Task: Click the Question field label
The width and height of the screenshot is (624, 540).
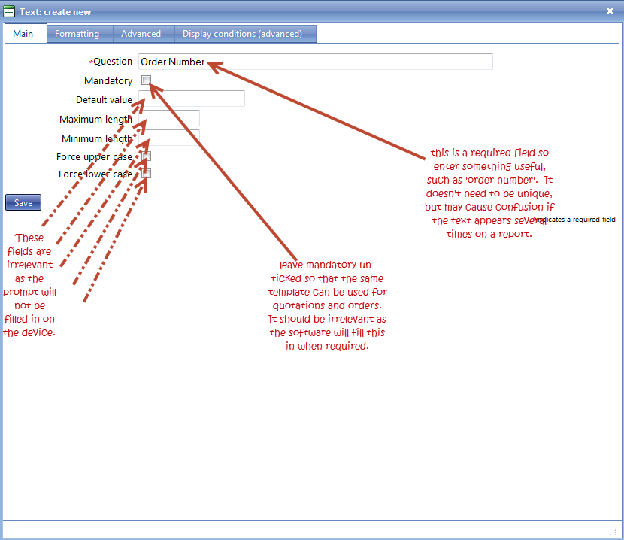Action: (112, 62)
